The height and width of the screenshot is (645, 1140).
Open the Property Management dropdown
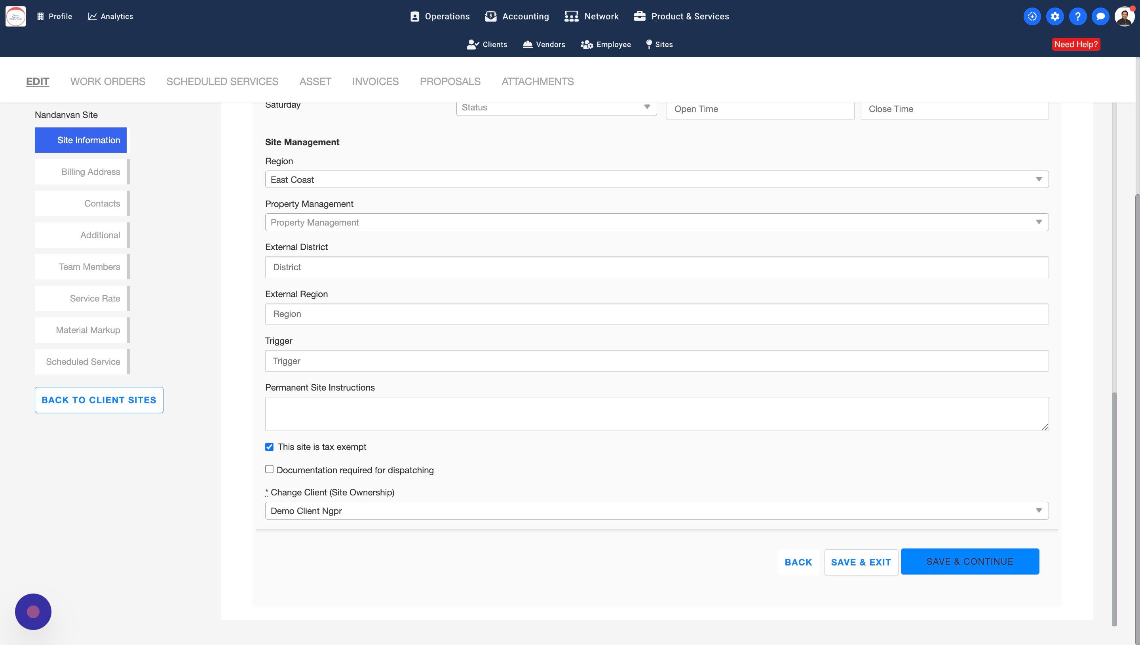coord(657,222)
